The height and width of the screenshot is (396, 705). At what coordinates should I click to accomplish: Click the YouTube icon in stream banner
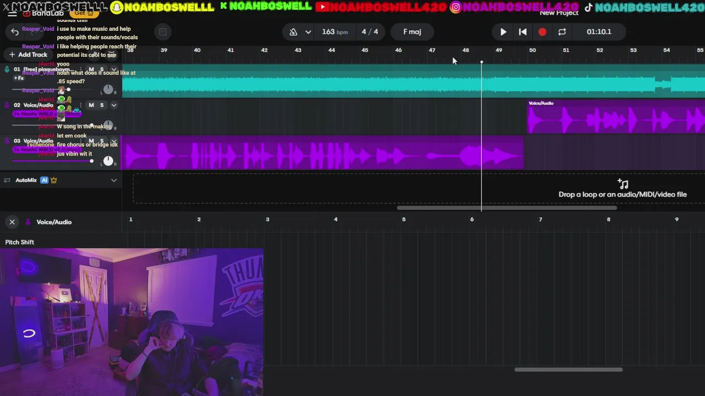pyautogui.click(x=323, y=7)
